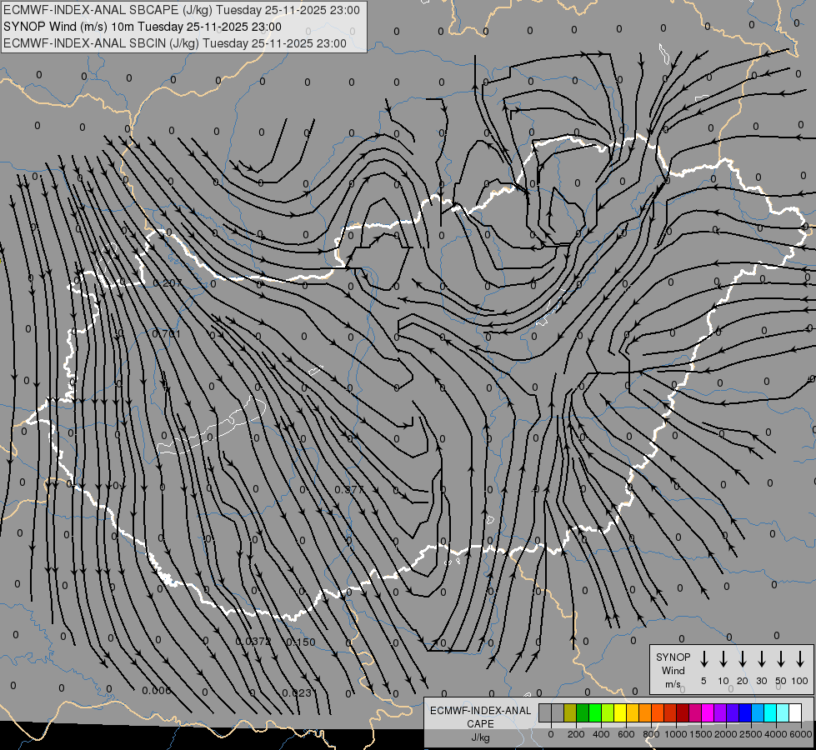This screenshot has height=750, width=816.
Task: Click the 0.0231 value on the map
Action: pyautogui.click(x=299, y=692)
